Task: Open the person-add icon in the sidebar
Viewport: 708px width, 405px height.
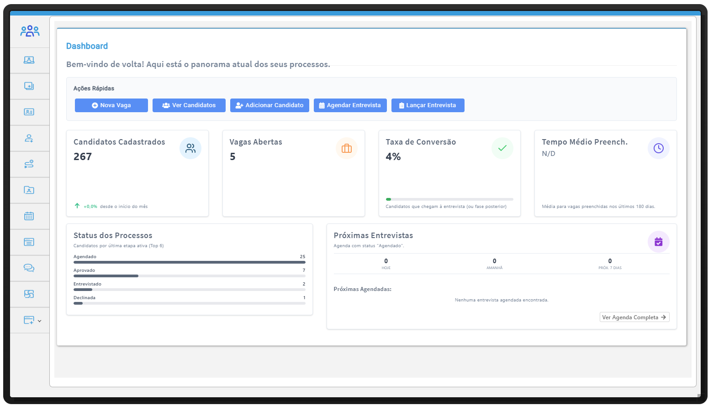Action: point(29,138)
